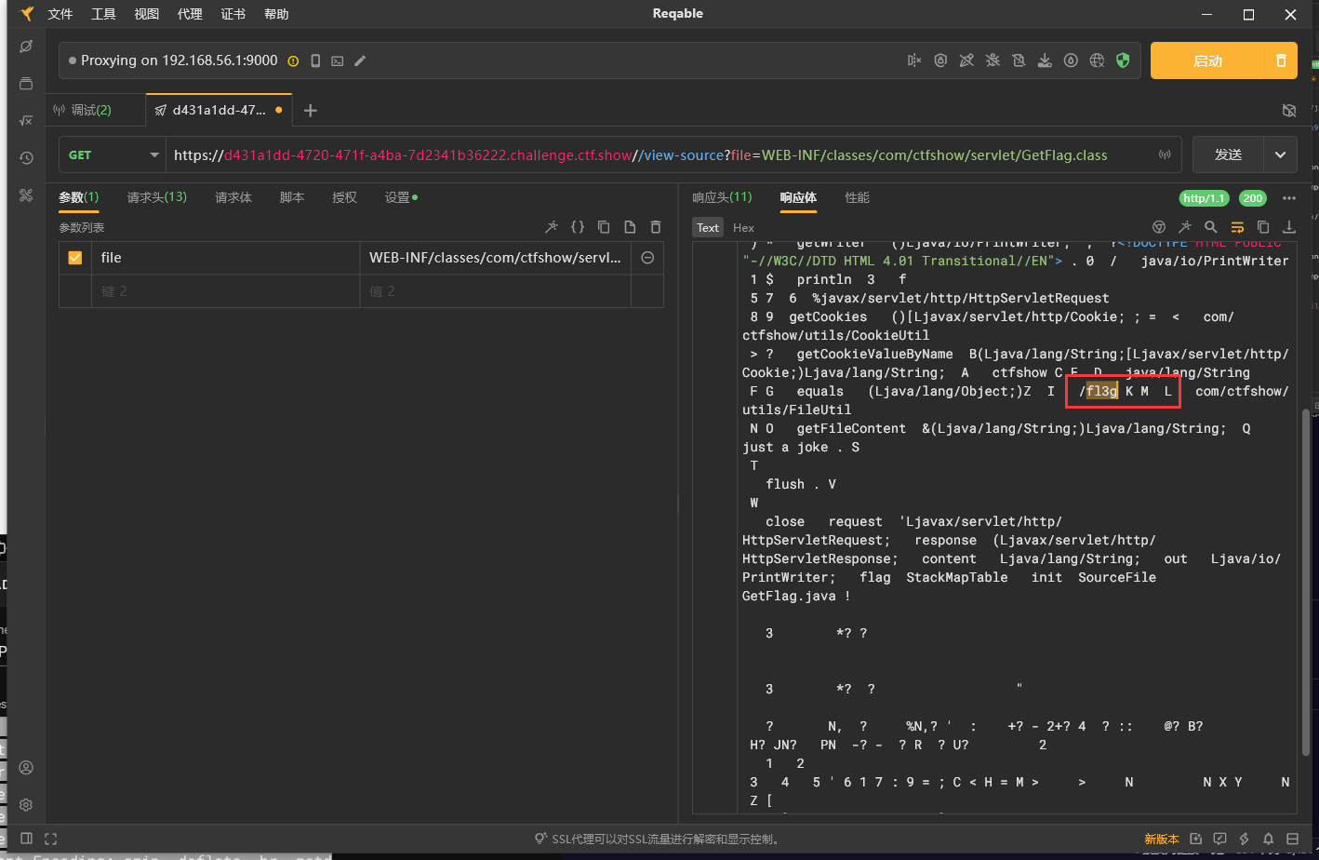This screenshot has height=860, width=1319.
Task: Click the mobile device icon in proxy bar
Action: pos(315,60)
